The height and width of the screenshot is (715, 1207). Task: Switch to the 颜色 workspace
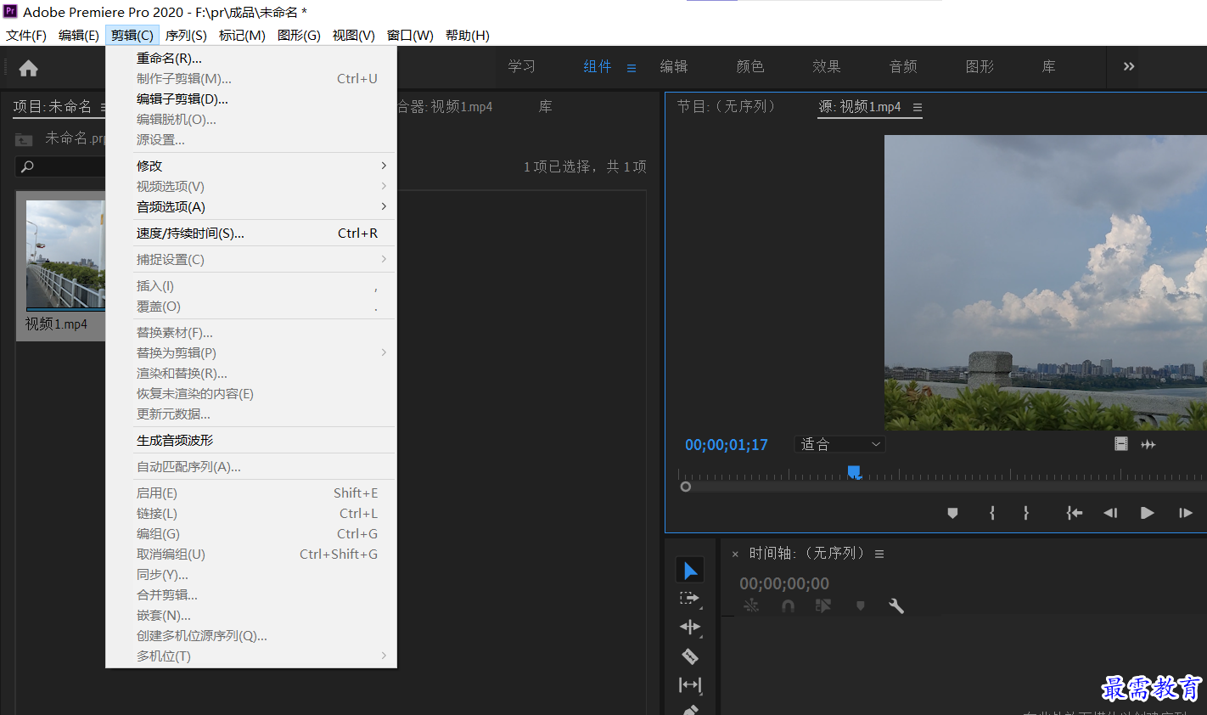tap(750, 66)
